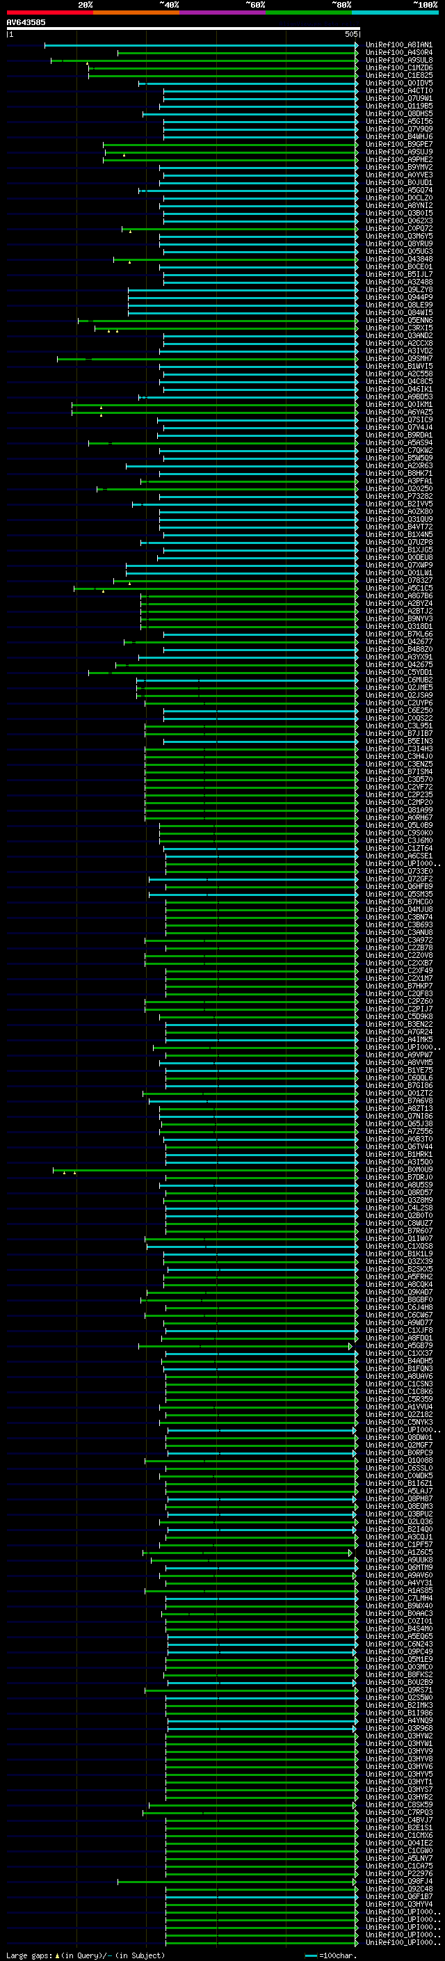
Task: Open the UniRef100_A8IAN1 hit
Action: (399, 45)
